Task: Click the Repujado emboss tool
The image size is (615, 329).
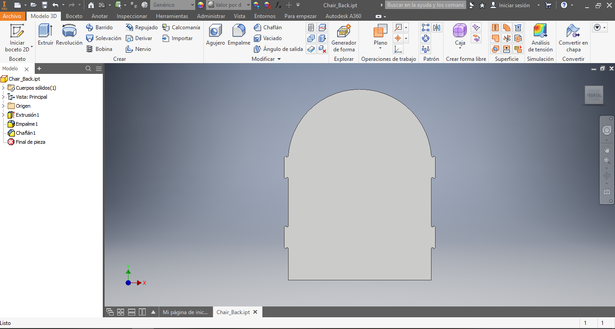Action: (142, 27)
